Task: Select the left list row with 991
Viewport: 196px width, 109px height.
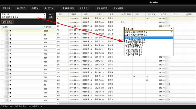Action: click(x=28, y=77)
